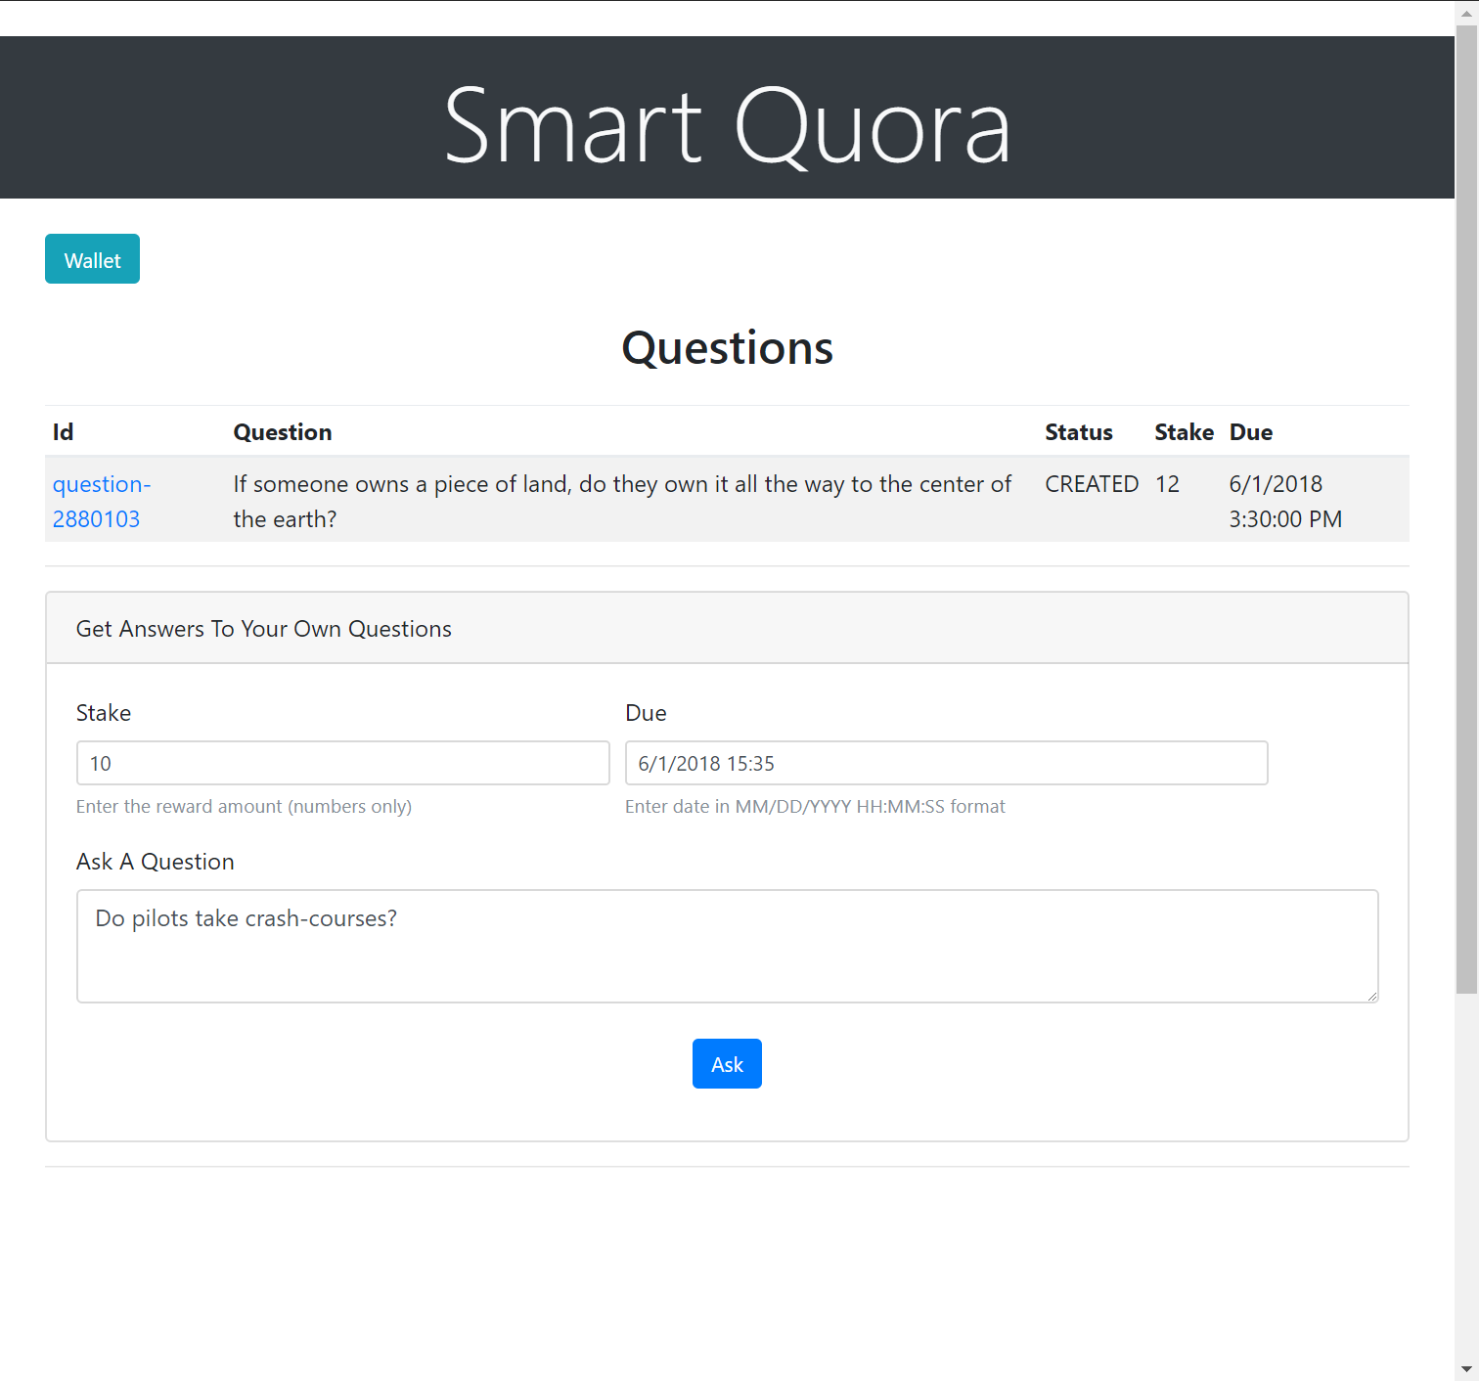
Task: Click the Due column header
Action: coord(1251,432)
